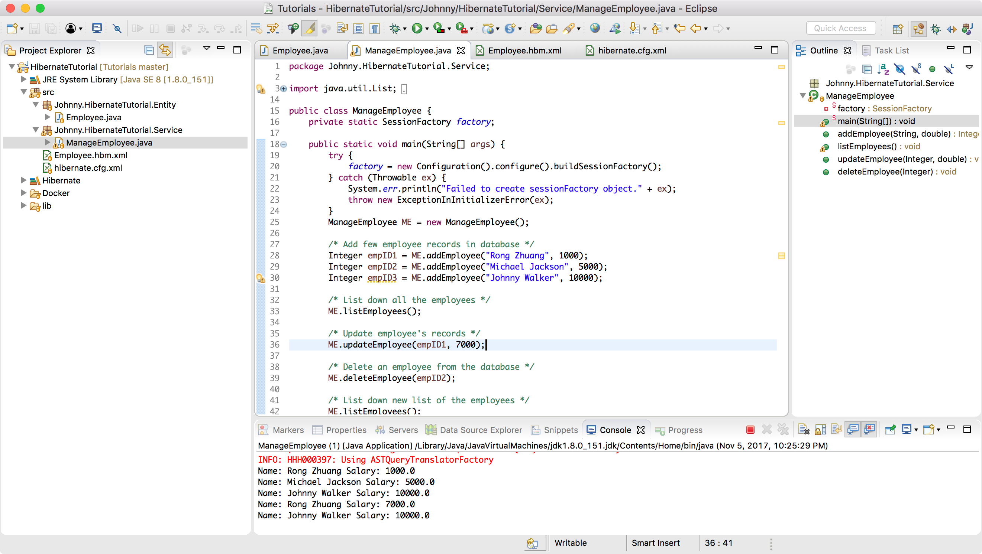Expand JRE System Library node
This screenshot has height=554, width=982.
pyautogui.click(x=24, y=79)
